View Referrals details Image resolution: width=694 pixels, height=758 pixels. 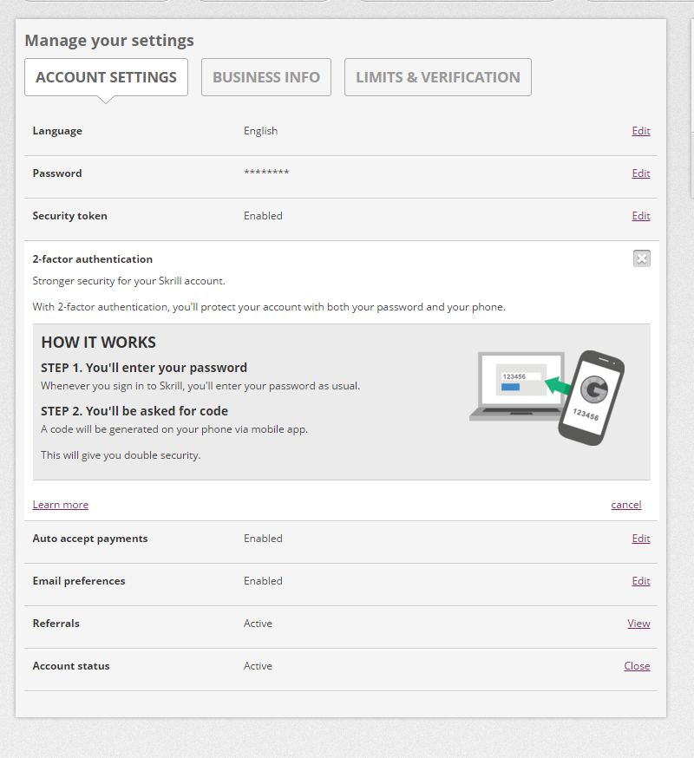[x=638, y=624]
